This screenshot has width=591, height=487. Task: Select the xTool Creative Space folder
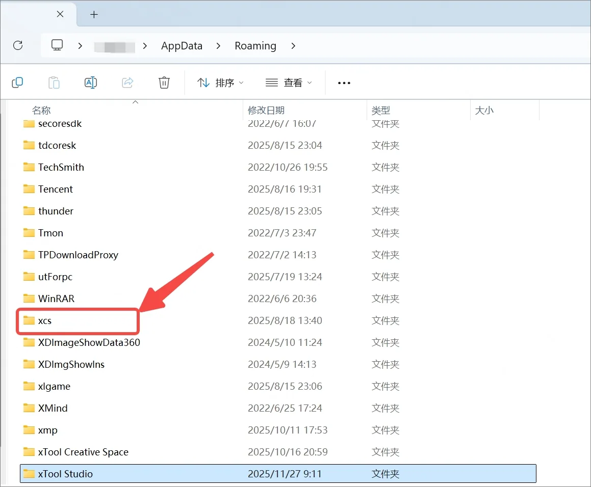(278, 452)
